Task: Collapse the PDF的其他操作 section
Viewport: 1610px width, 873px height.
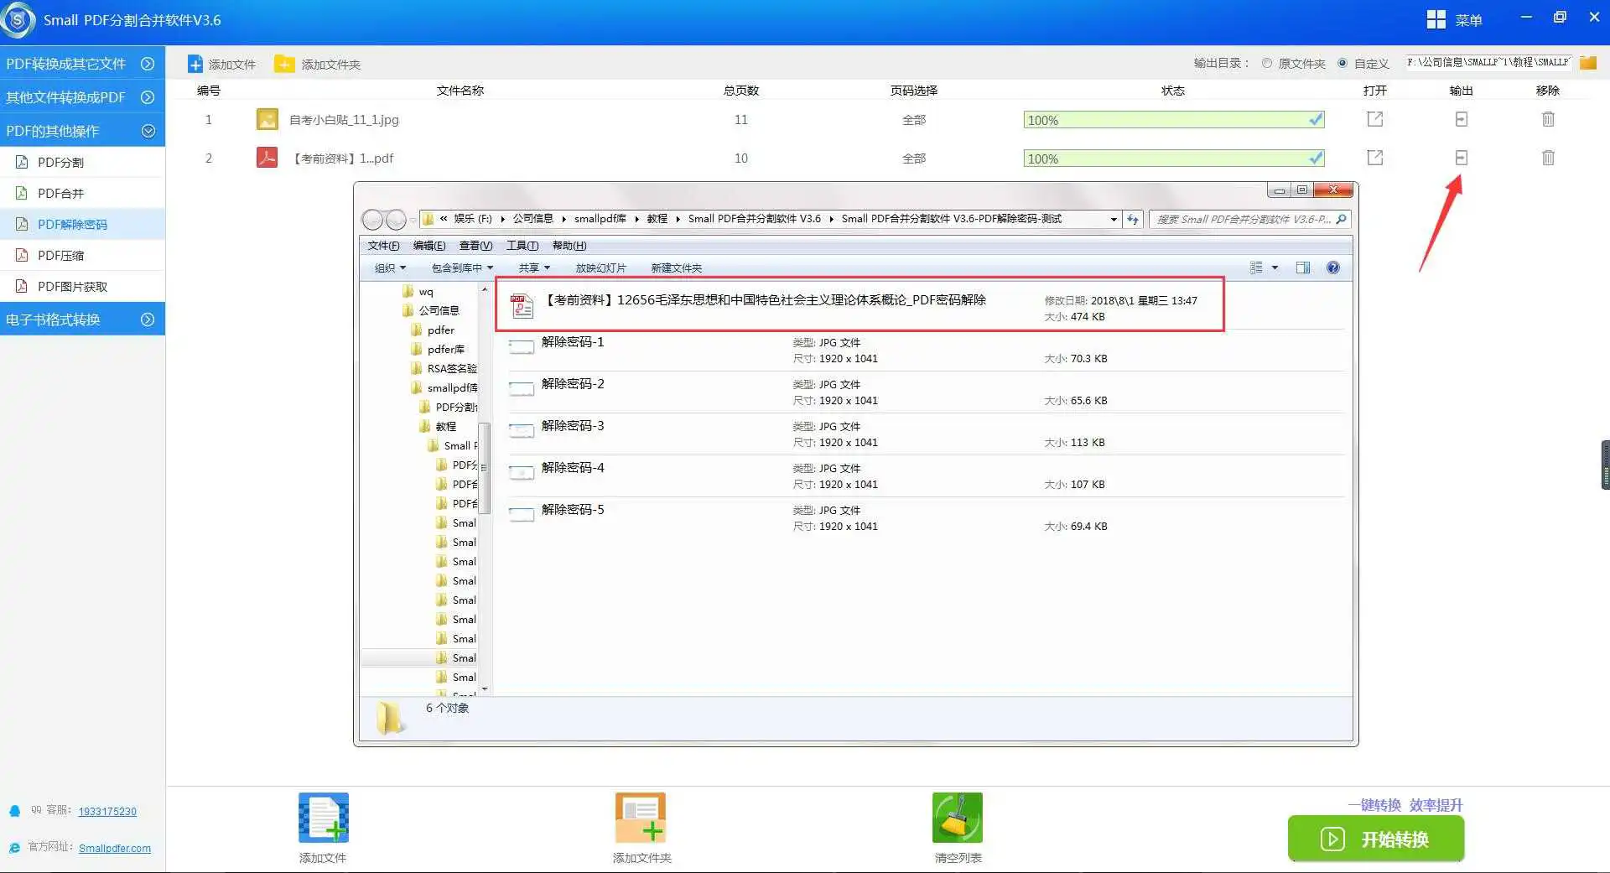Action: click(82, 131)
